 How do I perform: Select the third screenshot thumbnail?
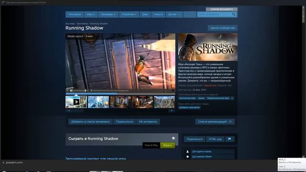point(120,102)
